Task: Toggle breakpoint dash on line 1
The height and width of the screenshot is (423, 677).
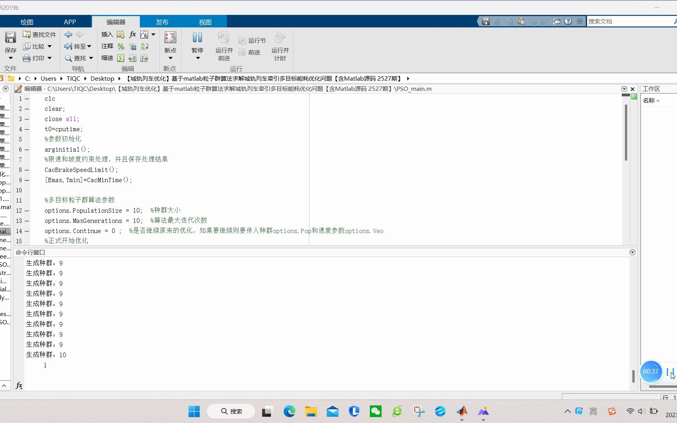Action: pos(27,99)
